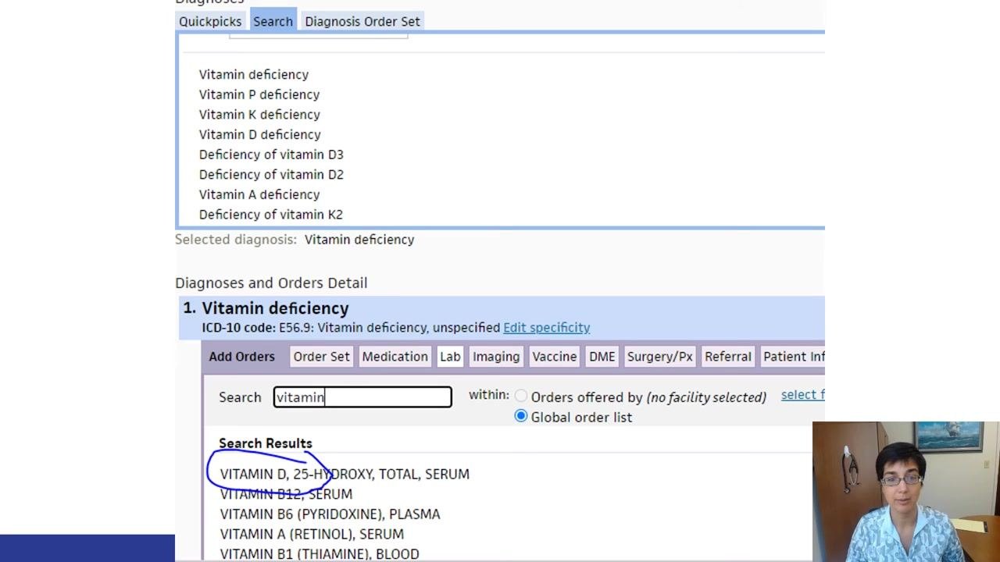The width and height of the screenshot is (1000, 562).
Task: Select 'Orders offered by' radio option
Action: tap(521, 397)
